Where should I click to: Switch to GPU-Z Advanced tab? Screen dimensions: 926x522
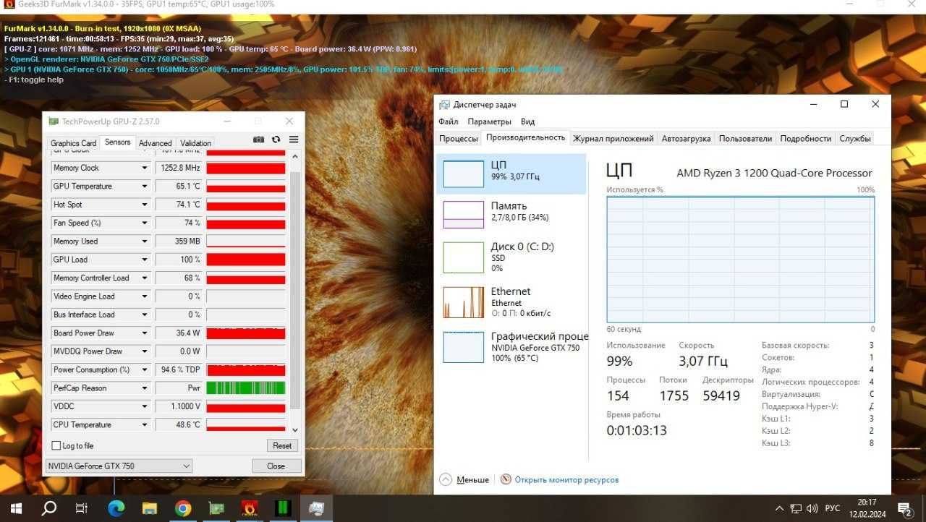pyautogui.click(x=156, y=143)
